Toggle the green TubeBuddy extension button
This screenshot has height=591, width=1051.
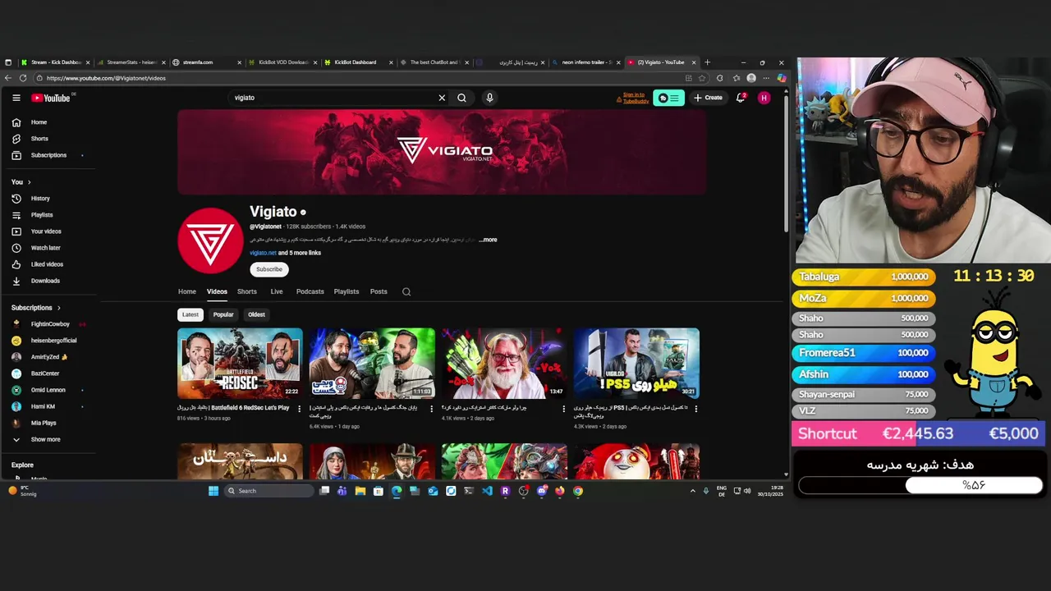point(668,98)
